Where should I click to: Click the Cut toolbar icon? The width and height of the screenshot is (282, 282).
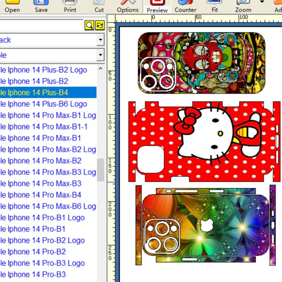(x=99, y=6)
